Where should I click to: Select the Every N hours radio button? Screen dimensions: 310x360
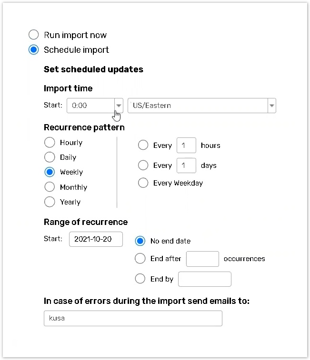tap(143, 146)
